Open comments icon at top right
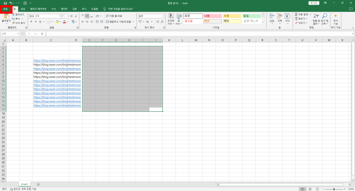 pos(351,9)
